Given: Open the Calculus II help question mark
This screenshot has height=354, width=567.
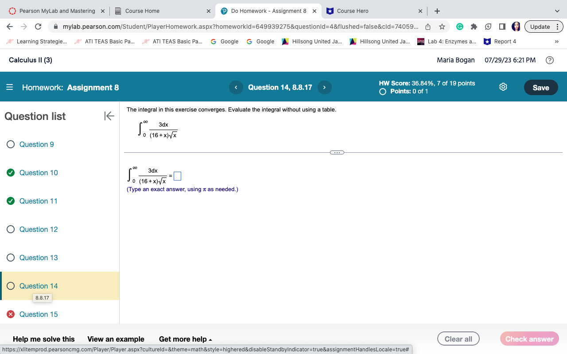Looking at the screenshot, I should pyautogui.click(x=550, y=60).
